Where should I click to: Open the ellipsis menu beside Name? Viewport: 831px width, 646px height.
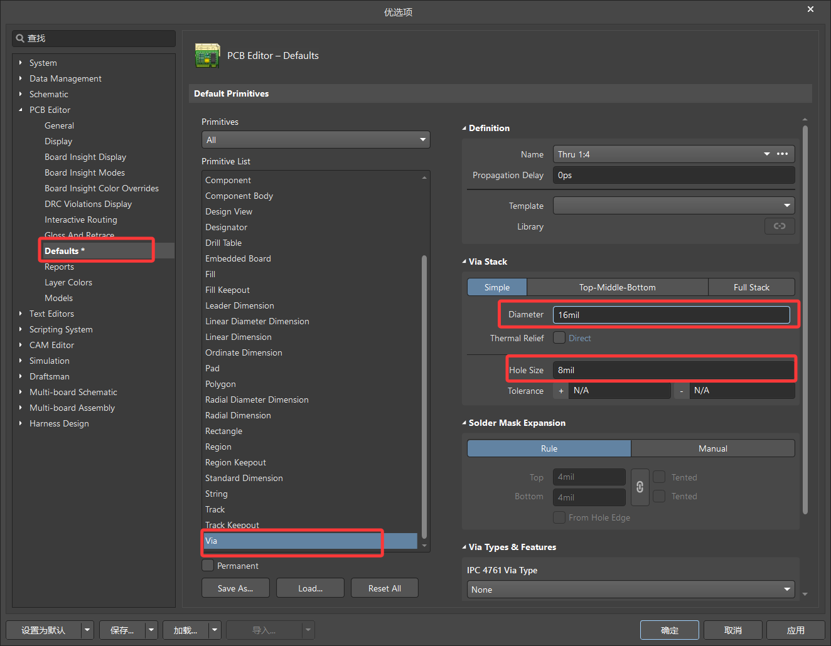pyautogui.click(x=782, y=154)
